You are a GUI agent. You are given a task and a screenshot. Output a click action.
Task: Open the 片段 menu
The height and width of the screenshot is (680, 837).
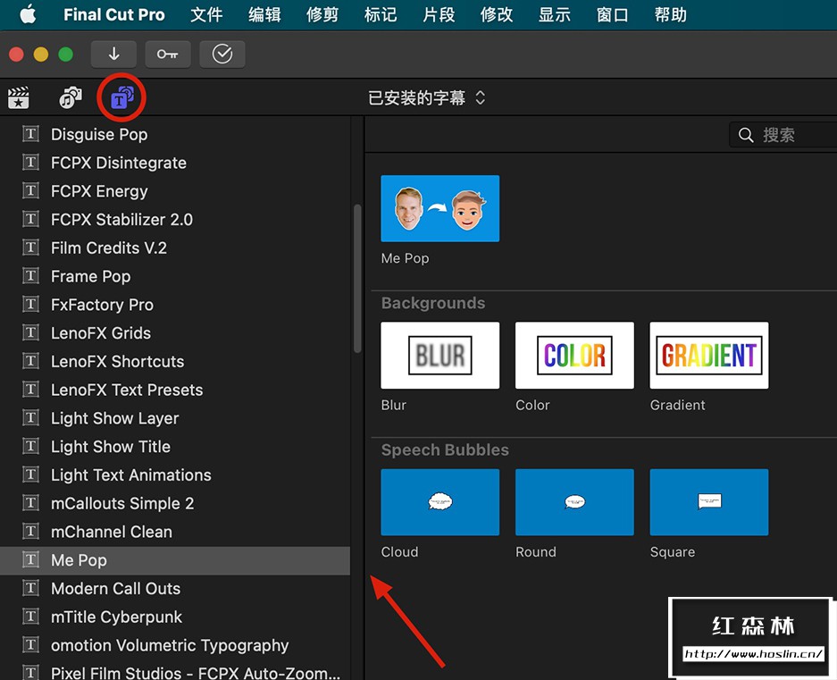[x=439, y=14]
